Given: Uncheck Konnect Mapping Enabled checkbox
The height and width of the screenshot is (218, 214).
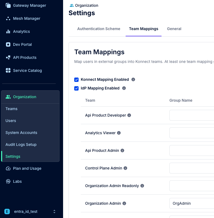Looking at the screenshot, I should [x=76, y=80].
